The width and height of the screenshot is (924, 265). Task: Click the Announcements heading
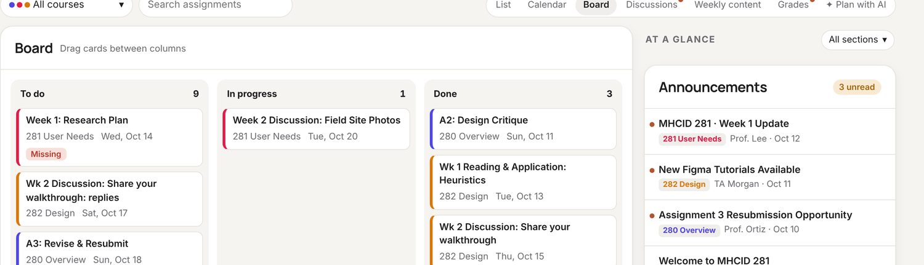713,87
